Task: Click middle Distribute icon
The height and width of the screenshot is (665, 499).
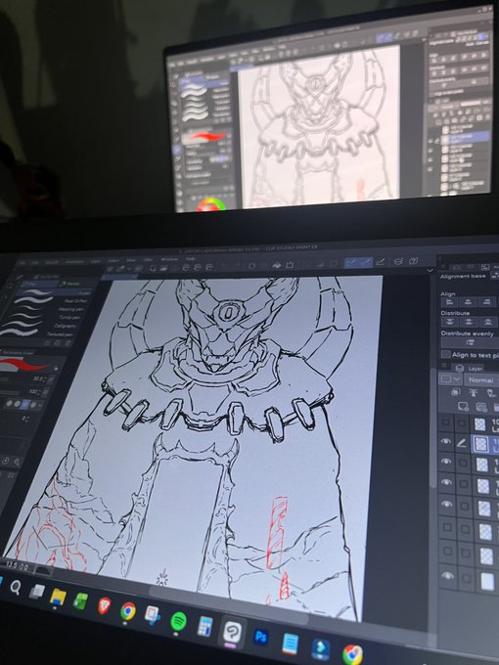Action: coord(468,322)
